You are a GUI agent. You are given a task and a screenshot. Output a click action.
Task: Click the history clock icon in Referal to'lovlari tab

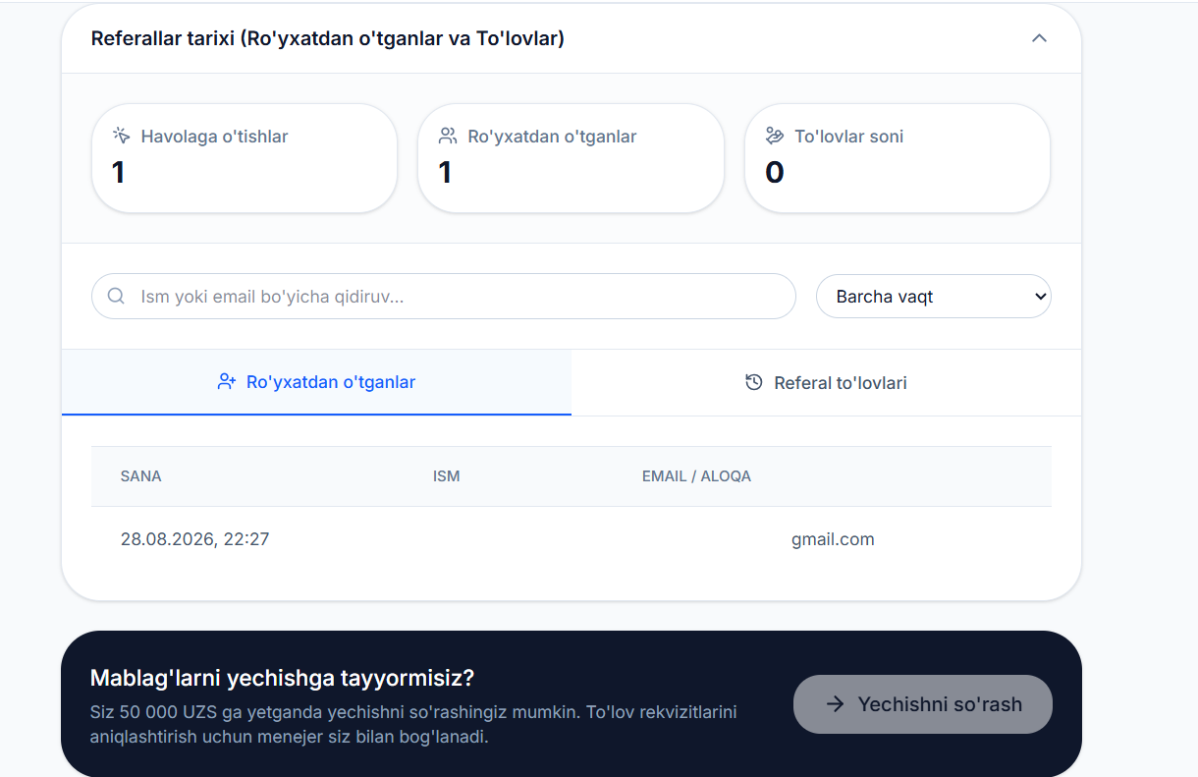754,382
